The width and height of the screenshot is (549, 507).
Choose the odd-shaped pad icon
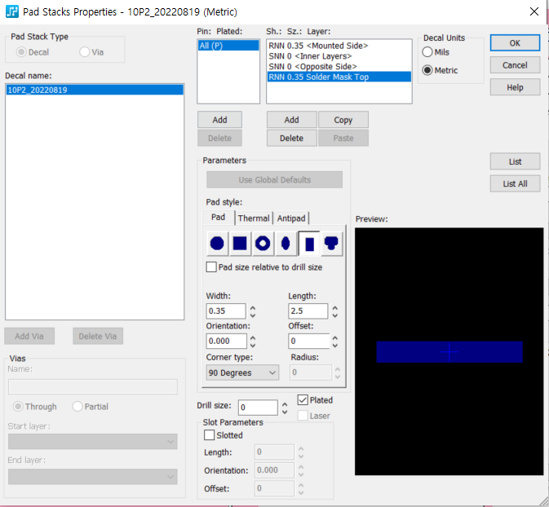pyautogui.click(x=332, y=243)
